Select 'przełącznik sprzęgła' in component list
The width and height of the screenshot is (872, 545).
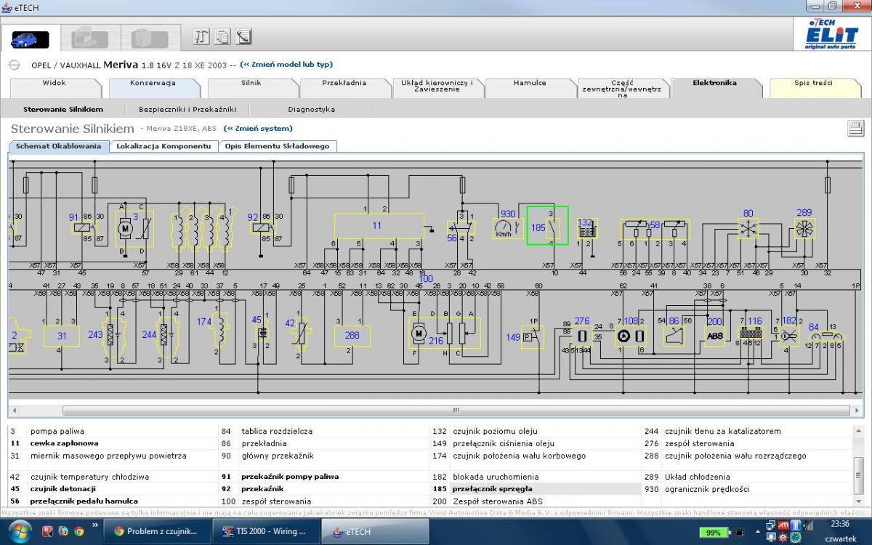click(x=492, y=489)
